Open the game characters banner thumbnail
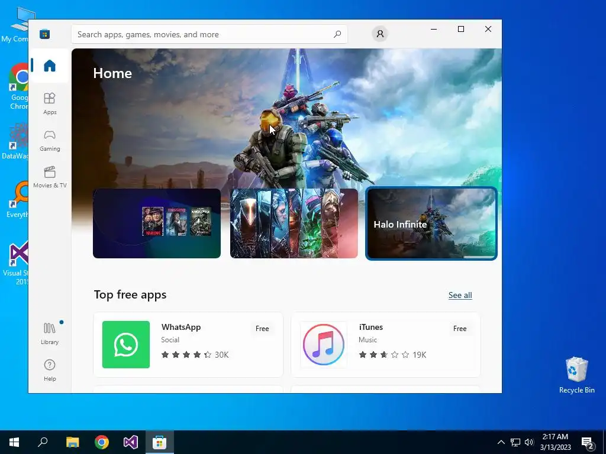The height and width of the screenshot is (454, 606). coord(294,223)
